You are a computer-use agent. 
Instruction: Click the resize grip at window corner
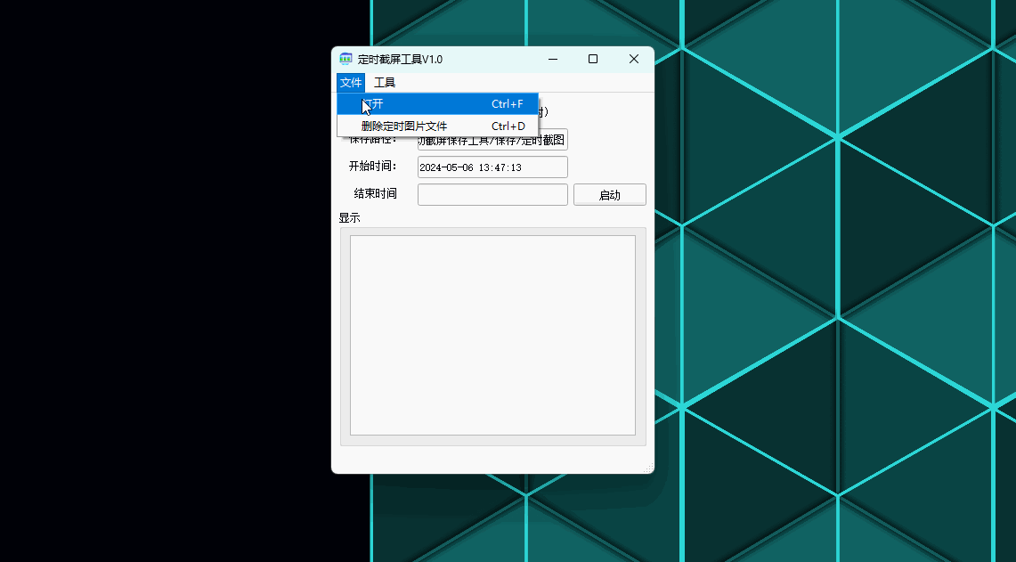coord(648,468)
